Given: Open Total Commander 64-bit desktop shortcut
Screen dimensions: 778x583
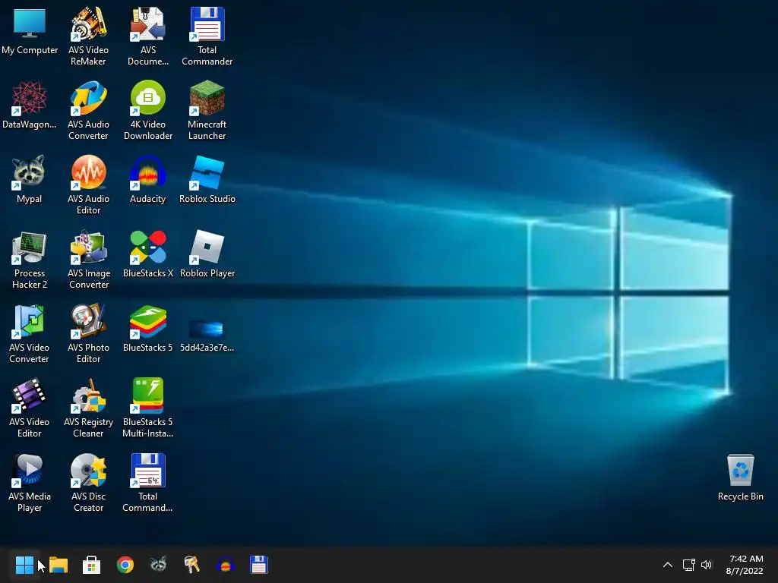Looking at the screenshot, I should 148,482.
